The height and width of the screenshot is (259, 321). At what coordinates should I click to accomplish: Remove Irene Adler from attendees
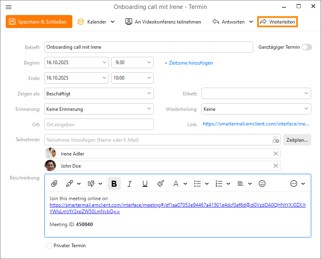(x=275, y=153)
